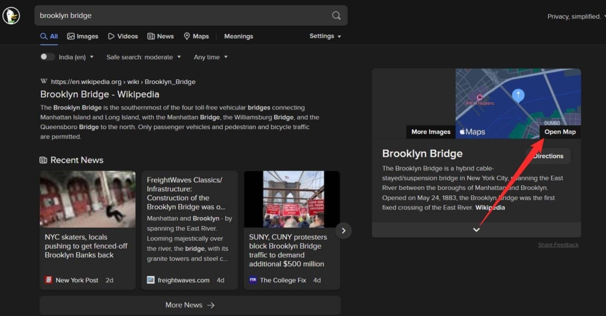The width and height of the screenshot is (606, 316).
Task: Click the DuckDuckGo logo icon
Action: 11,16
